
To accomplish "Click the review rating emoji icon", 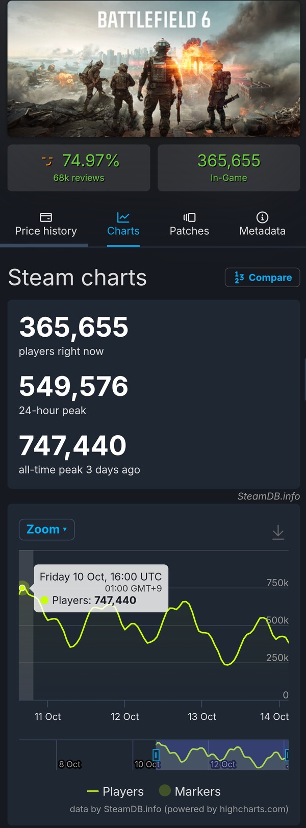I will pos(47,161).
